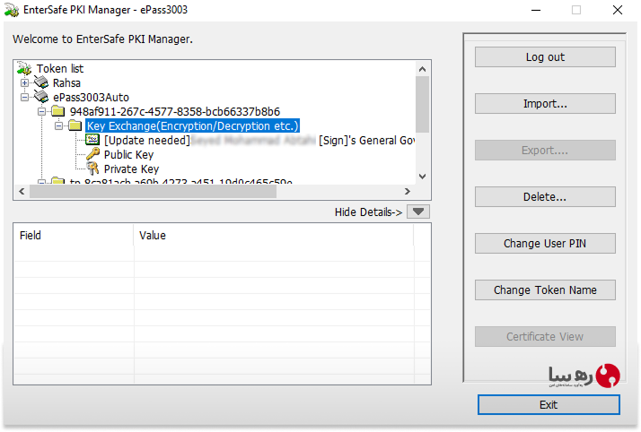Click tree horizontal scrollbar left arrow
The image size is (641, 432).
point(22,191)
